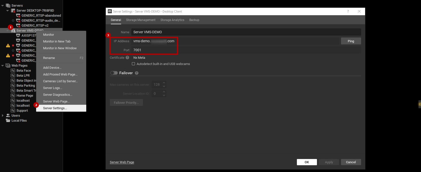Click the Nx Meta certificate text
This screenshot has width=421, height=172.
pyautogui.click(x=139, y=57)
